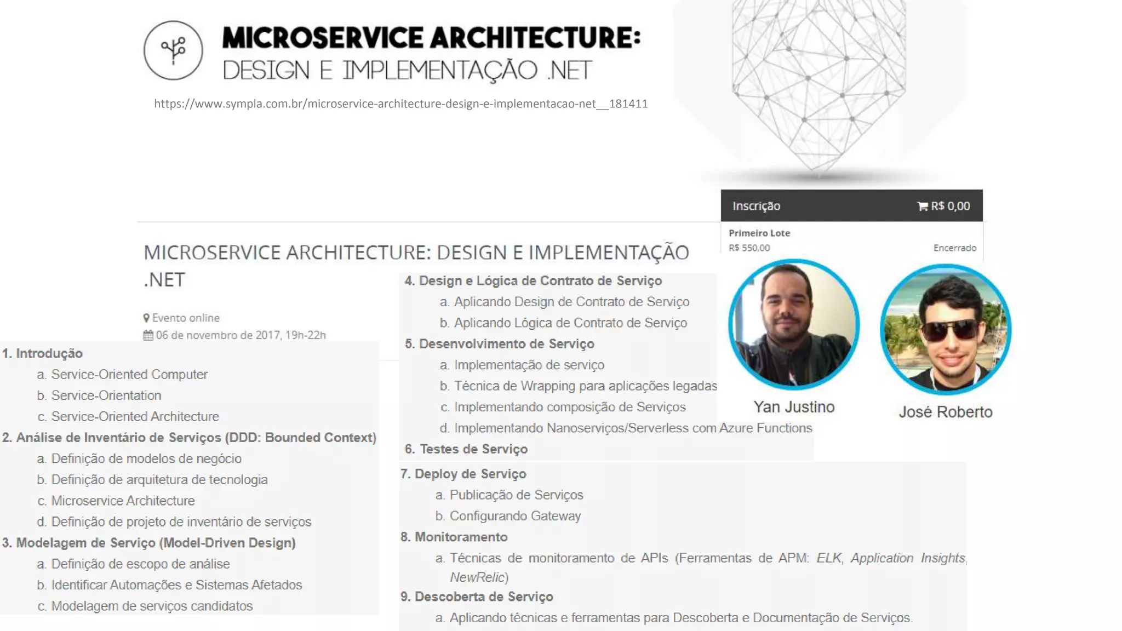Click 'Service-Oriented Computer' item
The height and width of the screenshot is (631, 1122).
click(129, 374)
